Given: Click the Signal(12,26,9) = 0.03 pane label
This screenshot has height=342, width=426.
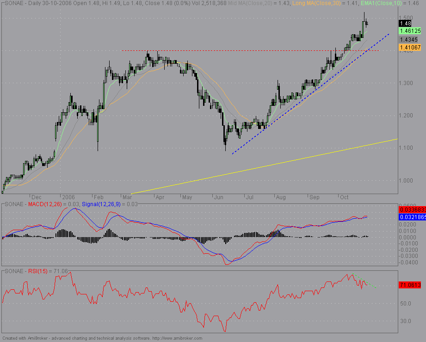Looking at the screenshot, I should pos(110,204).
